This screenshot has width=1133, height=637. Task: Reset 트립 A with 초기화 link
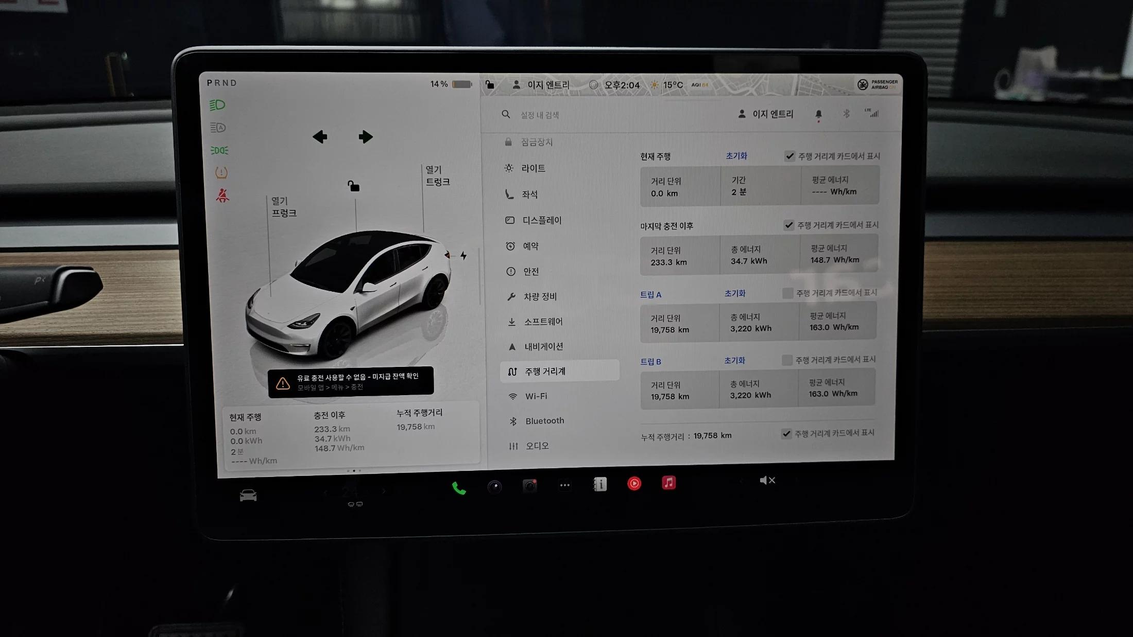coord(734,293)
